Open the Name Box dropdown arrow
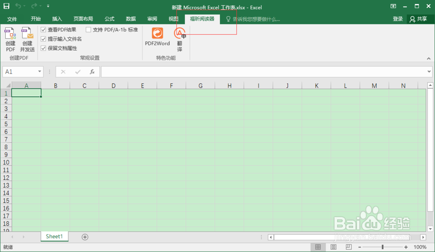Viewport: 435px width, 252px height. point(40,72)
